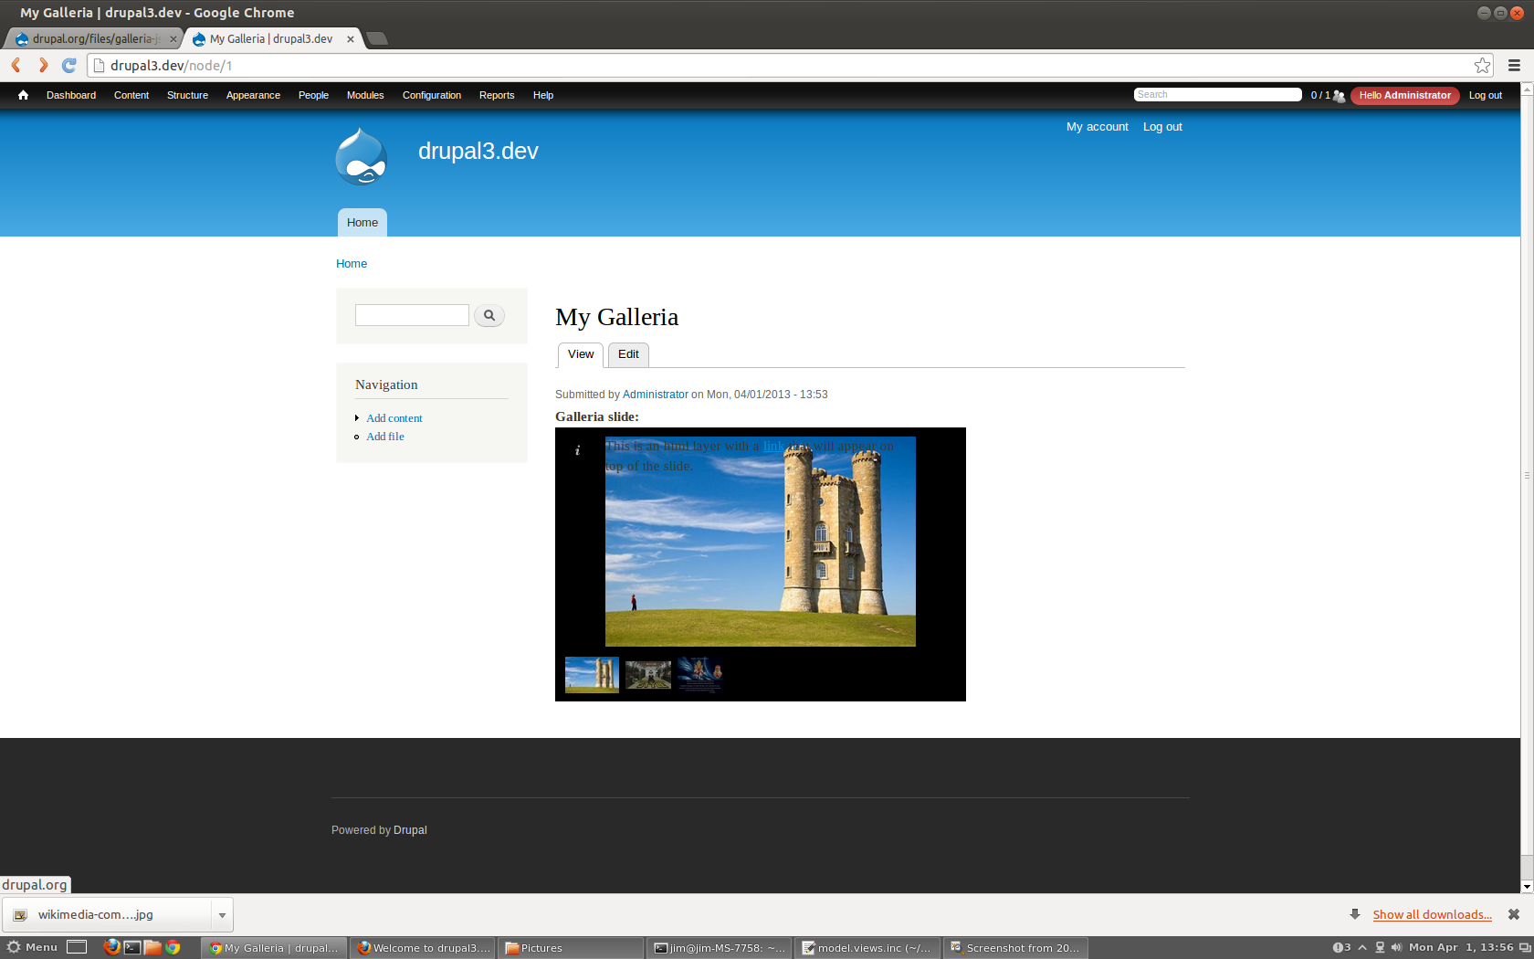This screenshot has height=959, width=1534.
Task: Launch the terminal from the taskbar
Action: pos(131,947)
